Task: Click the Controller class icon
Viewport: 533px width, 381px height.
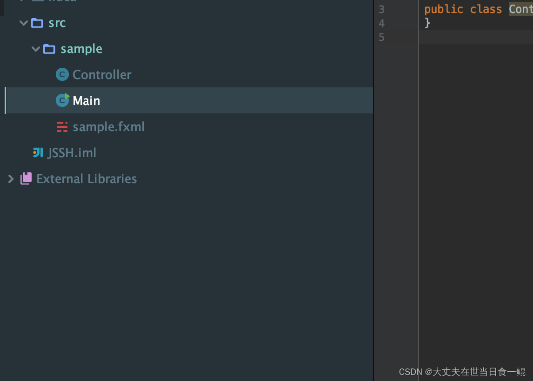Action: pos(62,75)
